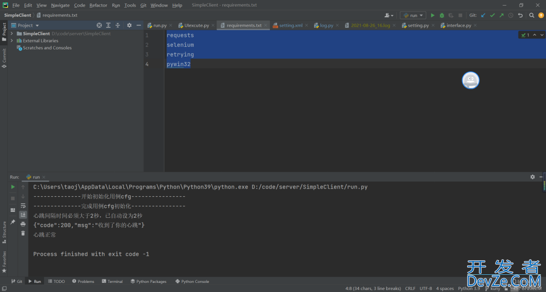Click the inspections checkmark widget in the editor
Image resolution: width=546 pixels, height=292 pixels.
coord(525,35)
